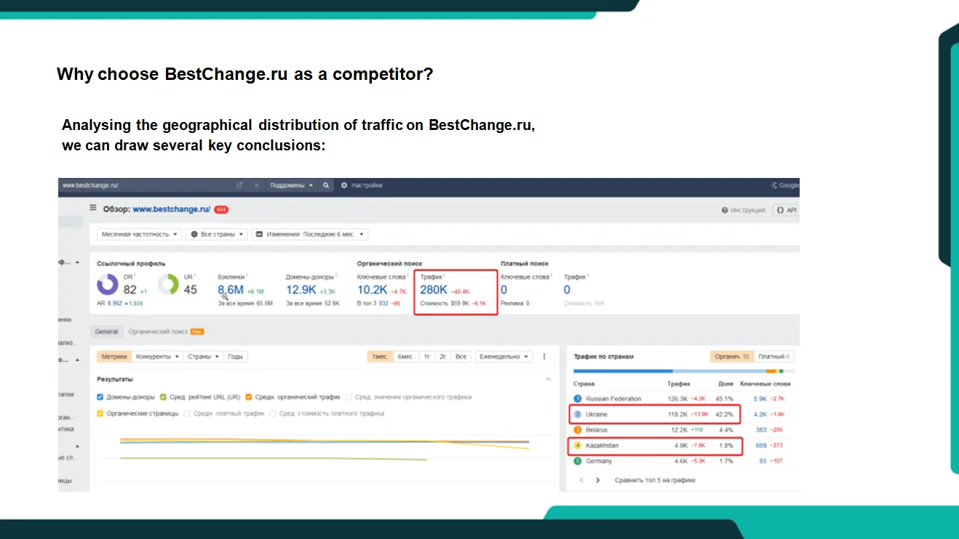Uncheck the Домены-доноры checkbox
959x539 pixels.
tap(100, 397)
